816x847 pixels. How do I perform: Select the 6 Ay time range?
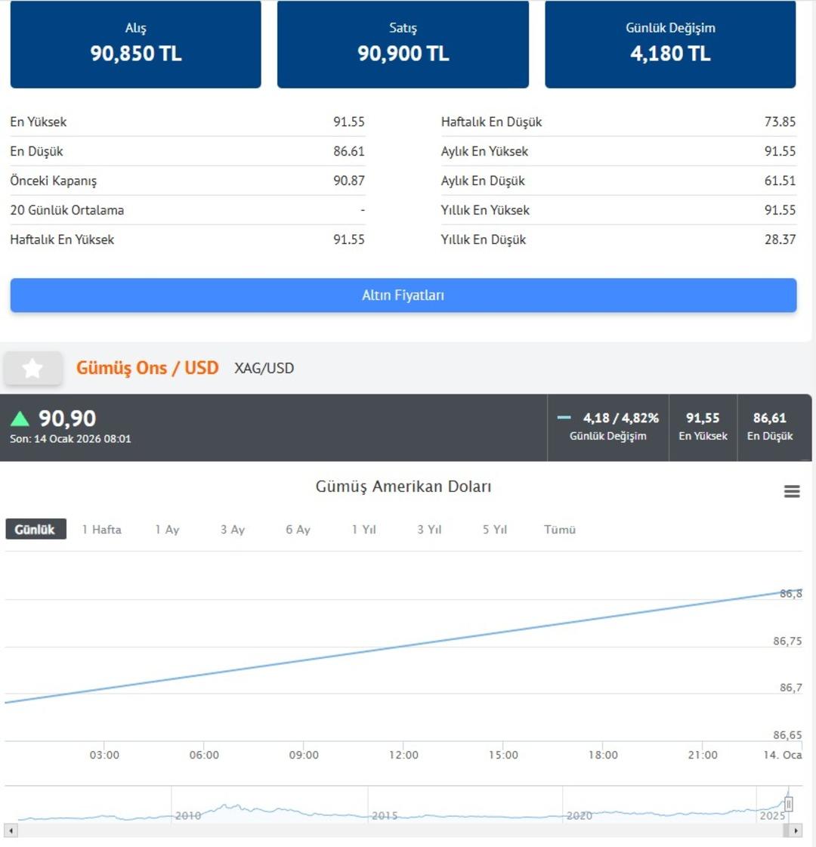(x=296, y=529)
